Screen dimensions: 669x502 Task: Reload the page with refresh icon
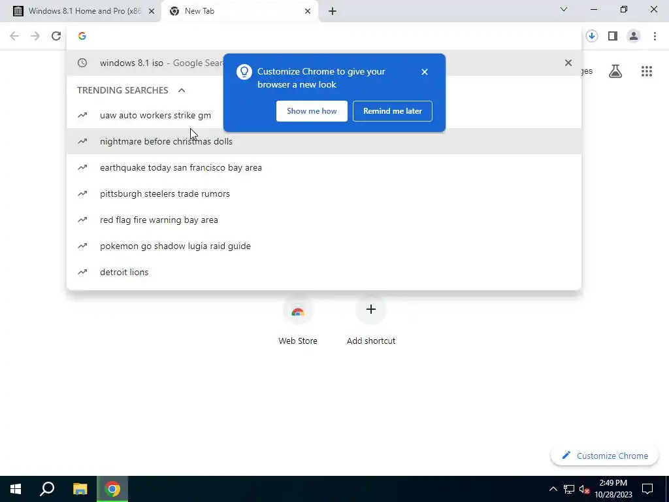point(56,37)
